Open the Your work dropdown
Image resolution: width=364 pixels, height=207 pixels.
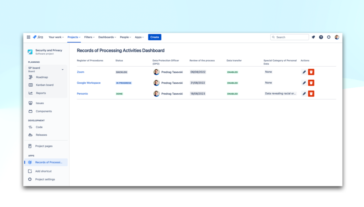56,37
